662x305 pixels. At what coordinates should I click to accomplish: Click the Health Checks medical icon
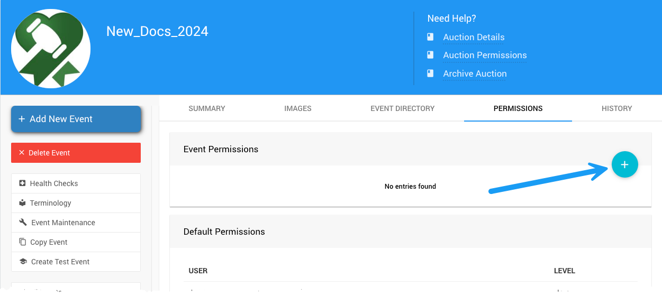tap(22, 183)
